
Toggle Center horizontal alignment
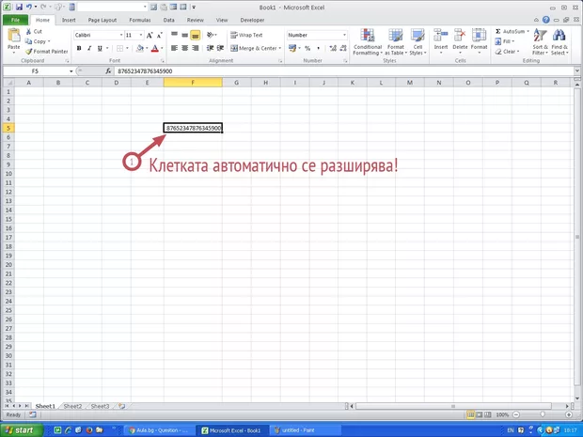point(185,48)
